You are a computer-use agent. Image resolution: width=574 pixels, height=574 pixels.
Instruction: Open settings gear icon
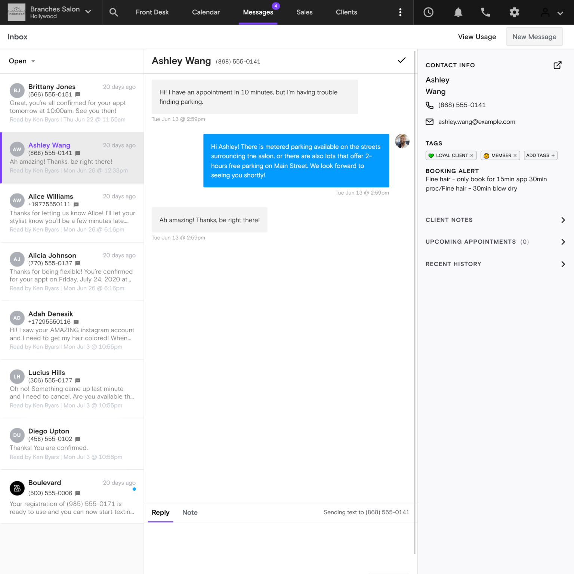click(x=514, y=12)
